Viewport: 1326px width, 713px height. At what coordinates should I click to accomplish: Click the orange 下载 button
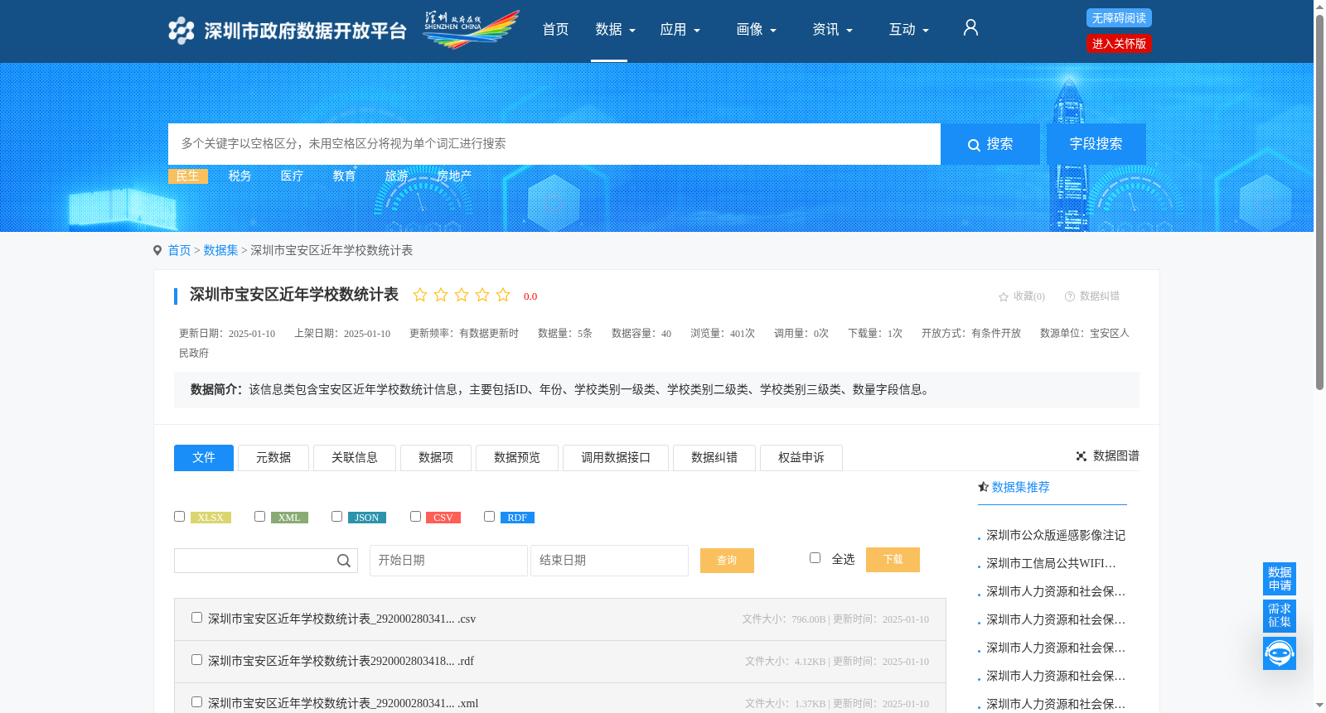pos(893,560)
